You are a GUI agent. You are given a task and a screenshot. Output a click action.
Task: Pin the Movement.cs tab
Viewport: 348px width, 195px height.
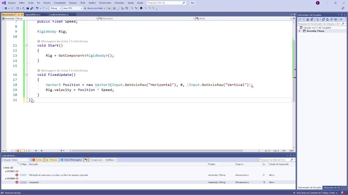[x=18, y=15]
